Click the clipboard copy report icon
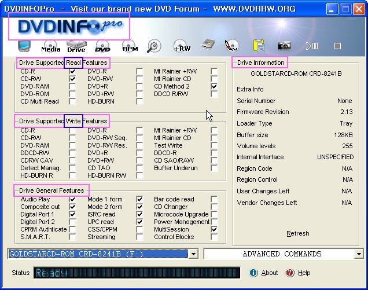This screenshot has height=290, width=368. [259, 46]
